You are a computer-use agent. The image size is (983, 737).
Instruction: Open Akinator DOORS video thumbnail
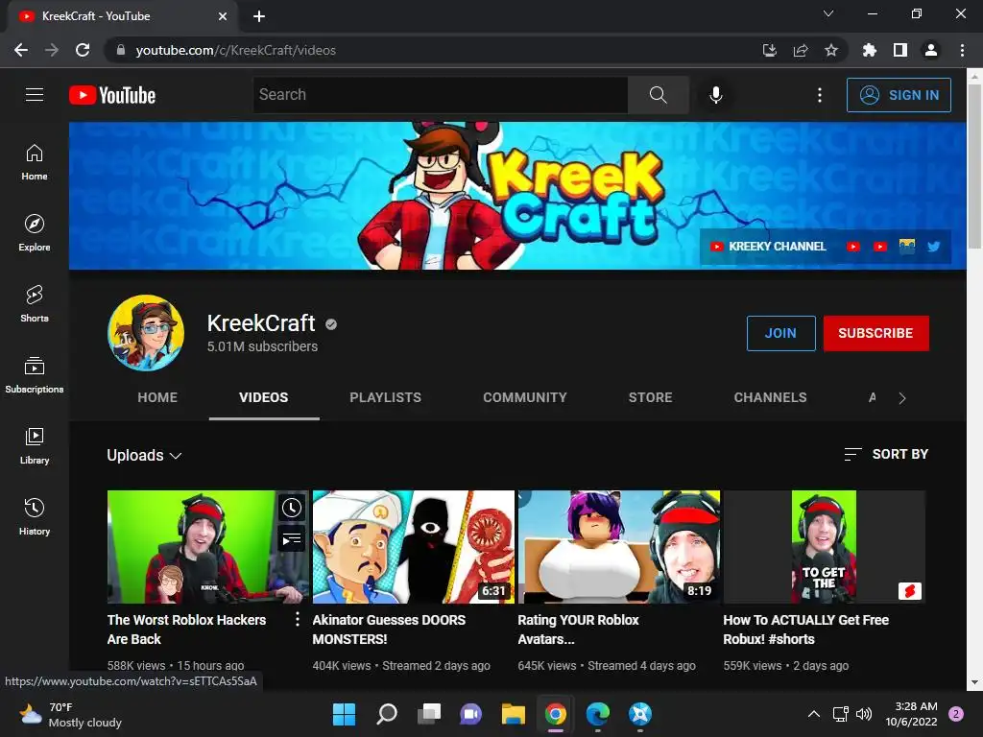[x=413, y=546]
